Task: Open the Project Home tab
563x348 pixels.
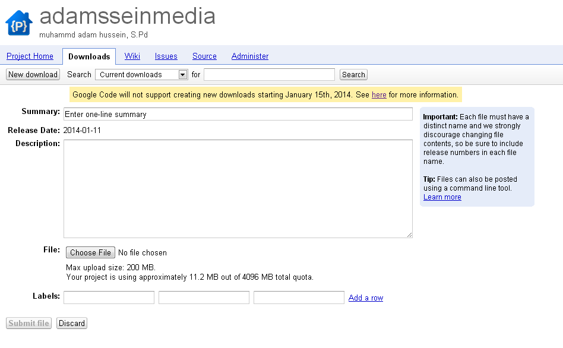Action: (30, 56)
